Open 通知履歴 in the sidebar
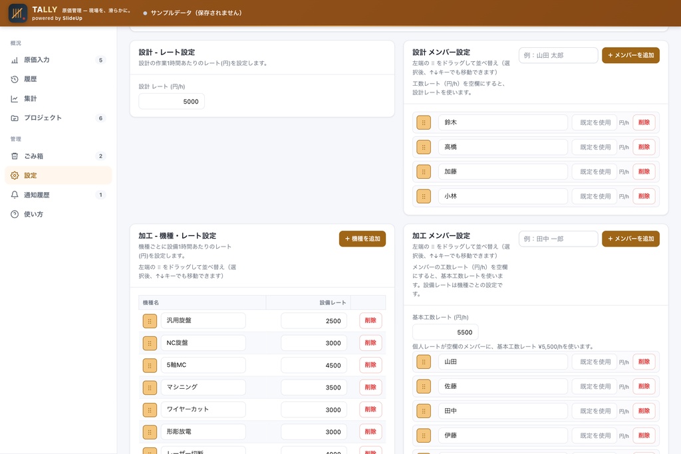This screenshot has width=681, height=454. pyautogui.click(x=59, y=195)
